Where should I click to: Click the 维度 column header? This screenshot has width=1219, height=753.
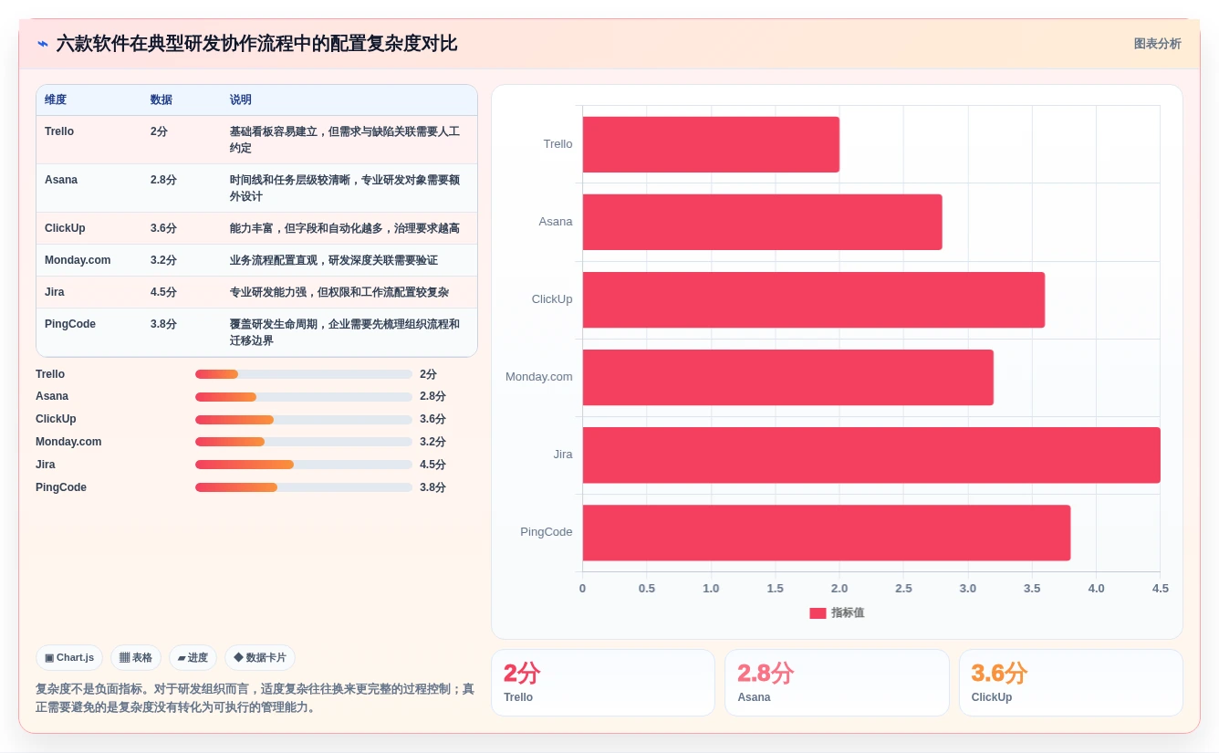56,99
